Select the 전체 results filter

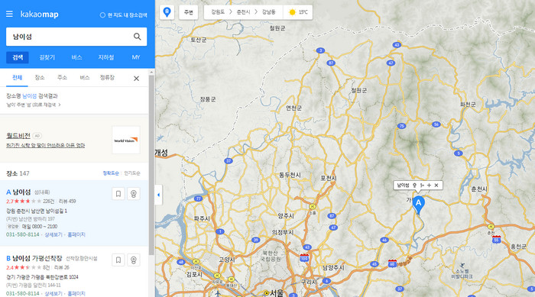point(17,78)
